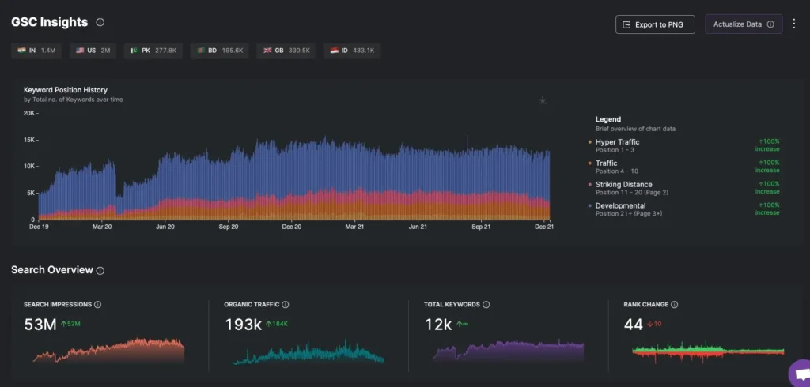Click the info icon beside Search Overview
Image resolution: width=810 pixels, height=387 pixels.
click(100, 271)
